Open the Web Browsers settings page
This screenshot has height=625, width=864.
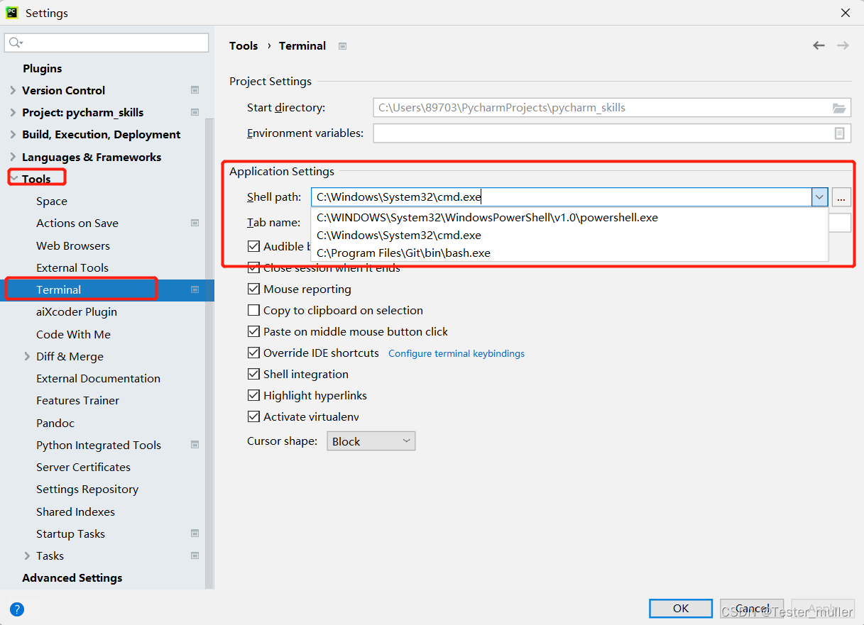click(73, 245)
